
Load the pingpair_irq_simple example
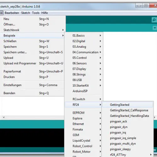(x=127, y=138)
